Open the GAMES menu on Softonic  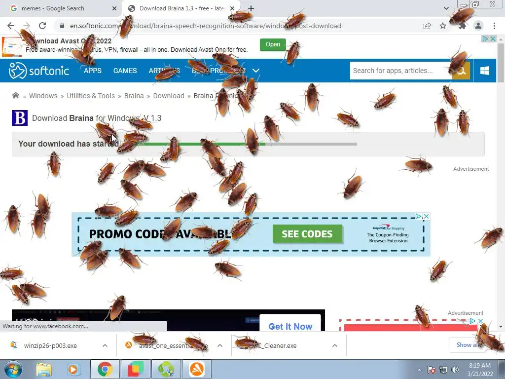pyautogui.click(x=125, y=71)
